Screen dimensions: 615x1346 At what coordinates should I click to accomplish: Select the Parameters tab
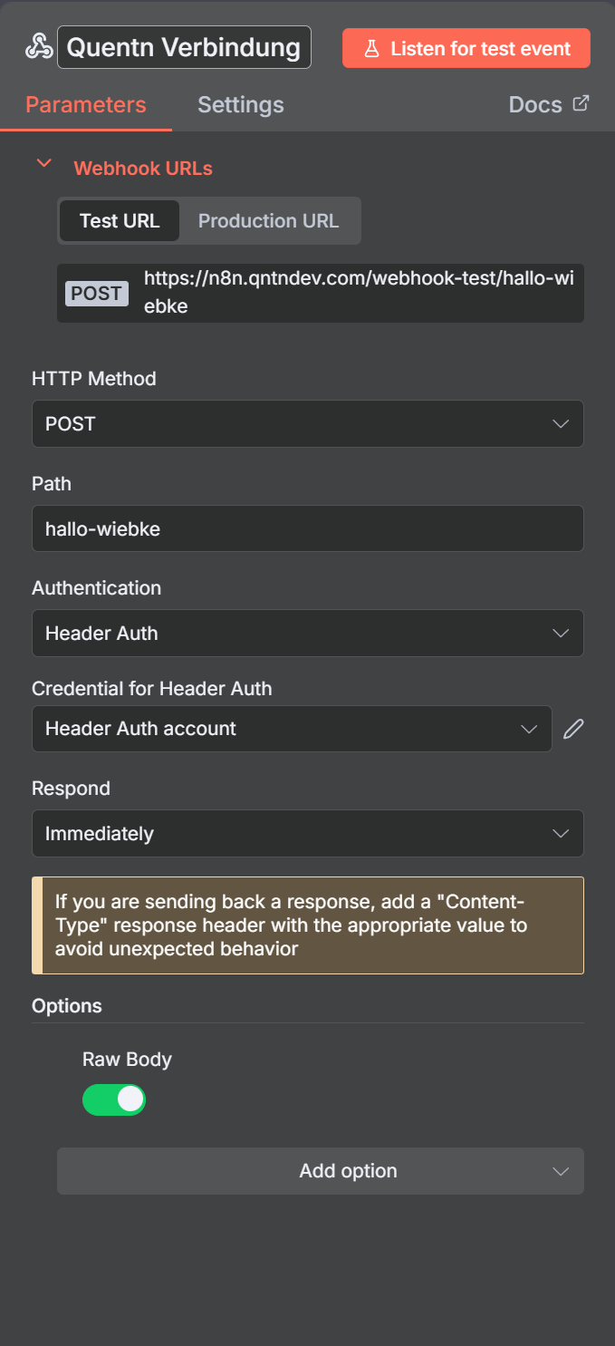click(x=85, y=104)
